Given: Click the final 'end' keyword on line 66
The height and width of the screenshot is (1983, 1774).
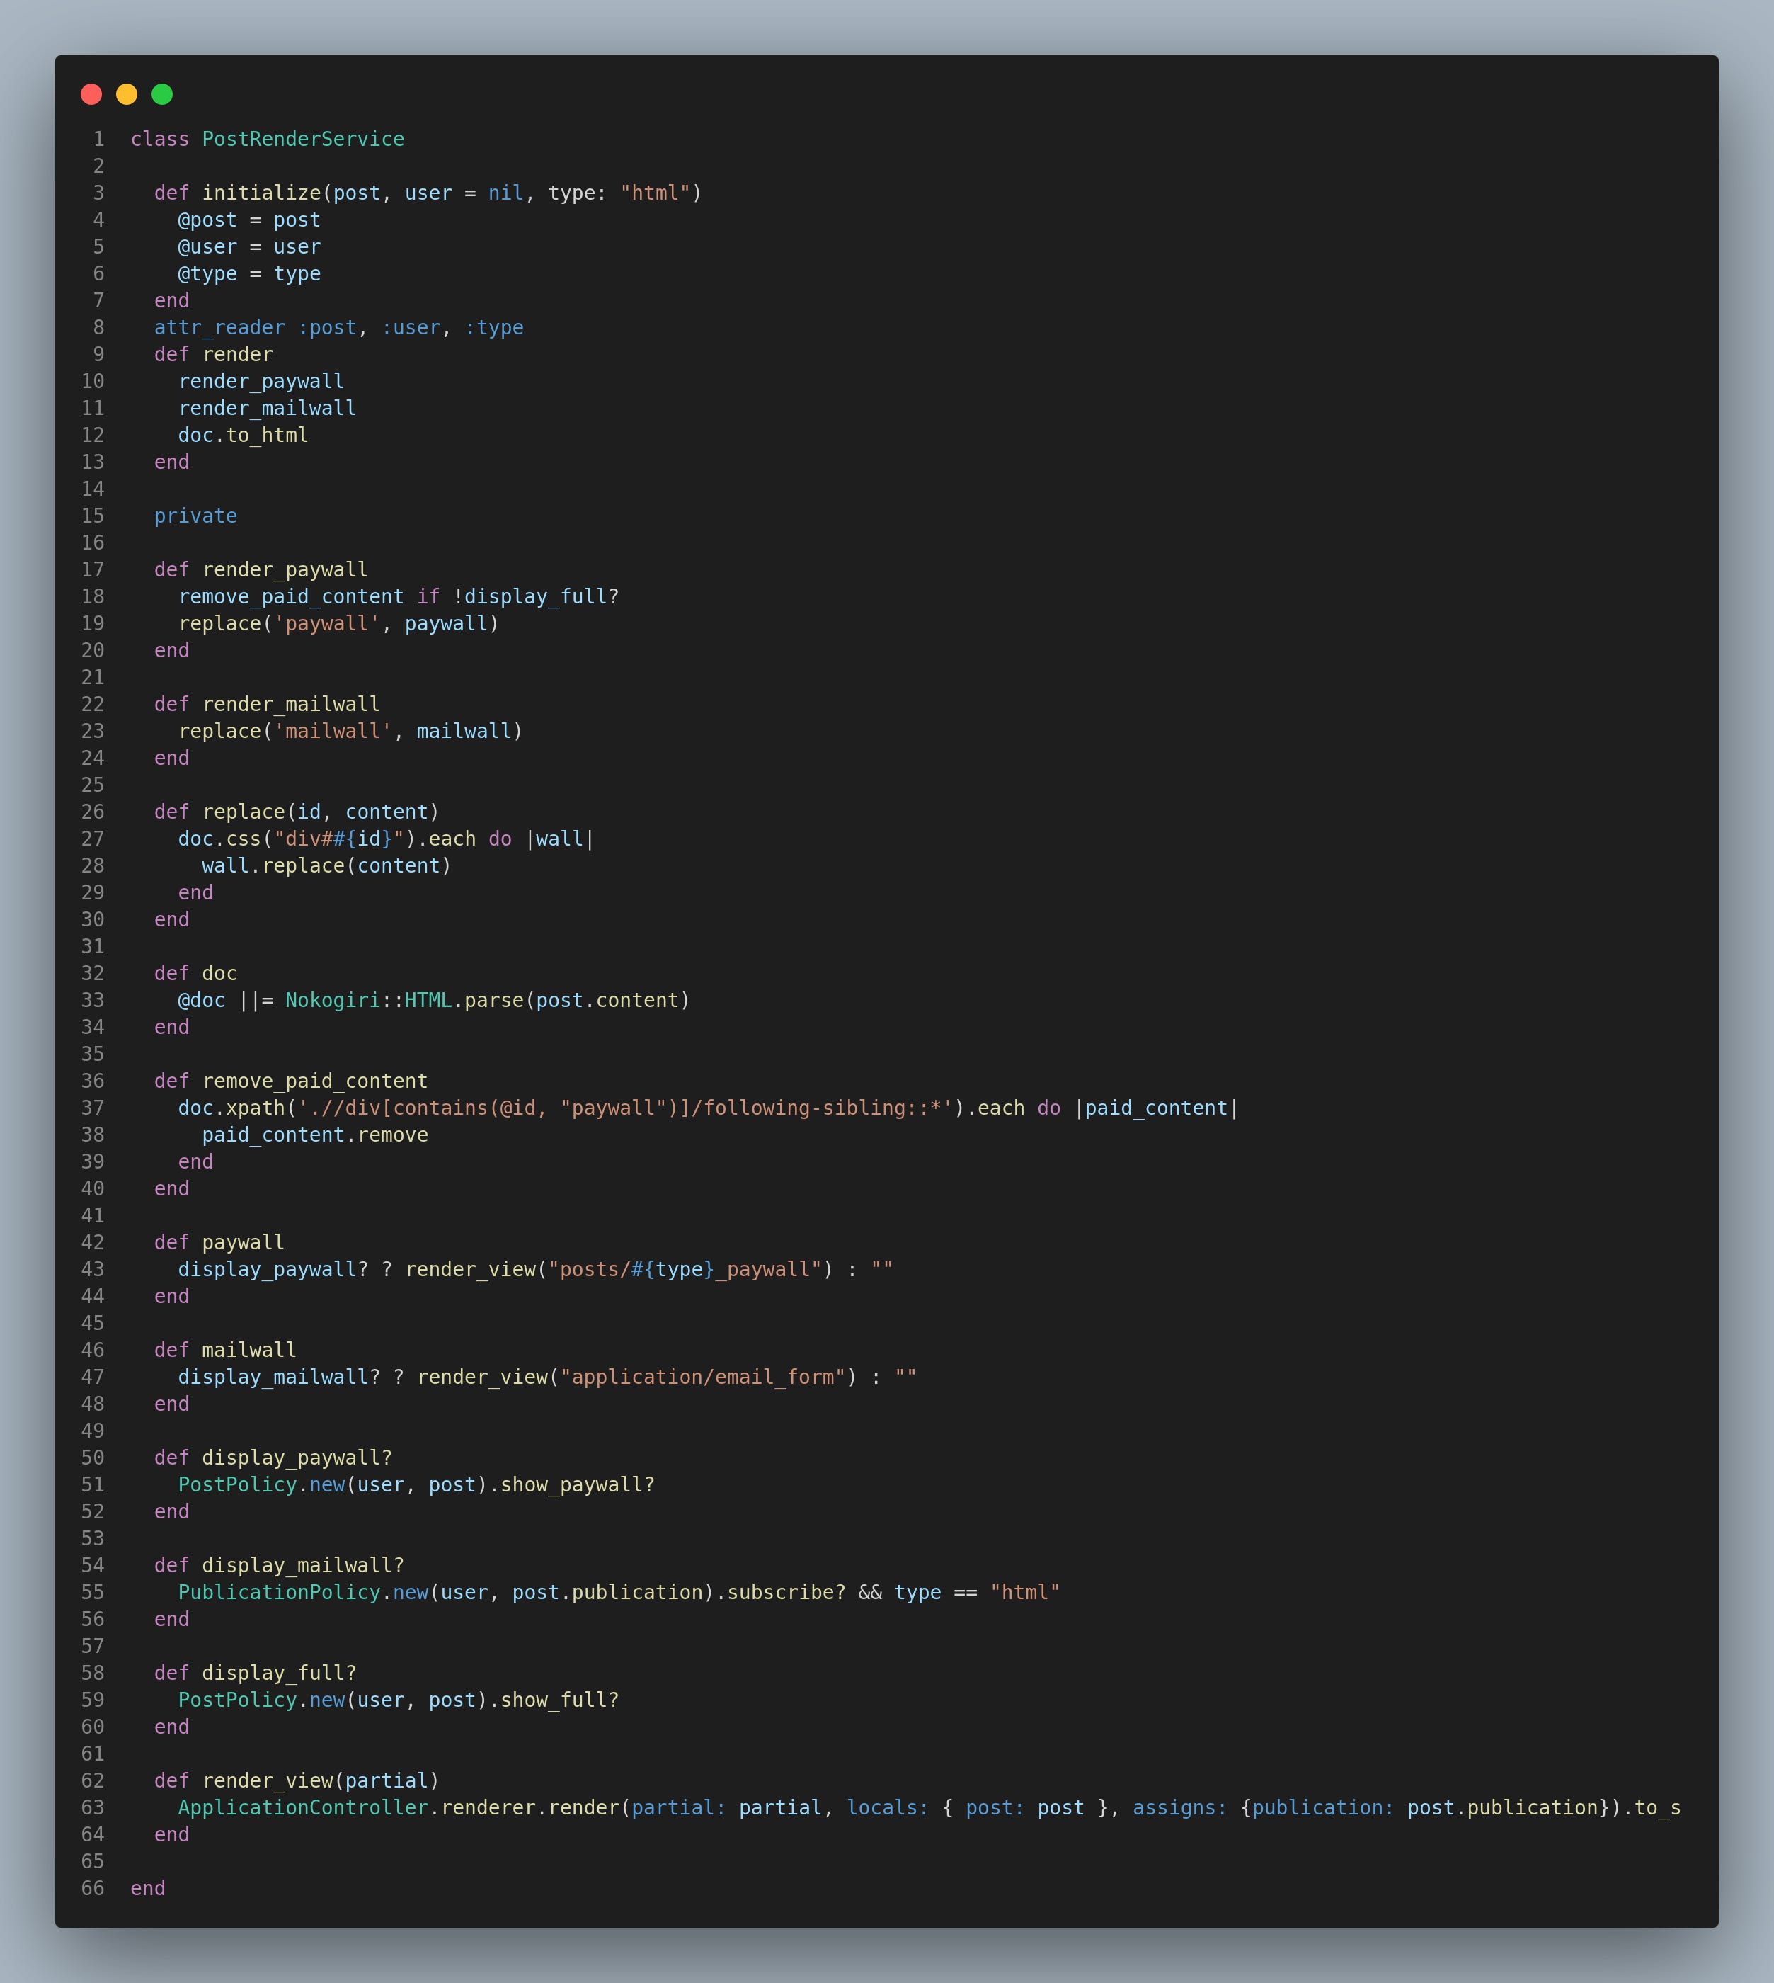Looking at the screenshot, I should click(148, 1888).
